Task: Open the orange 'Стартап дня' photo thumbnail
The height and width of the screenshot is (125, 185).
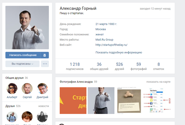Action: 73,100
